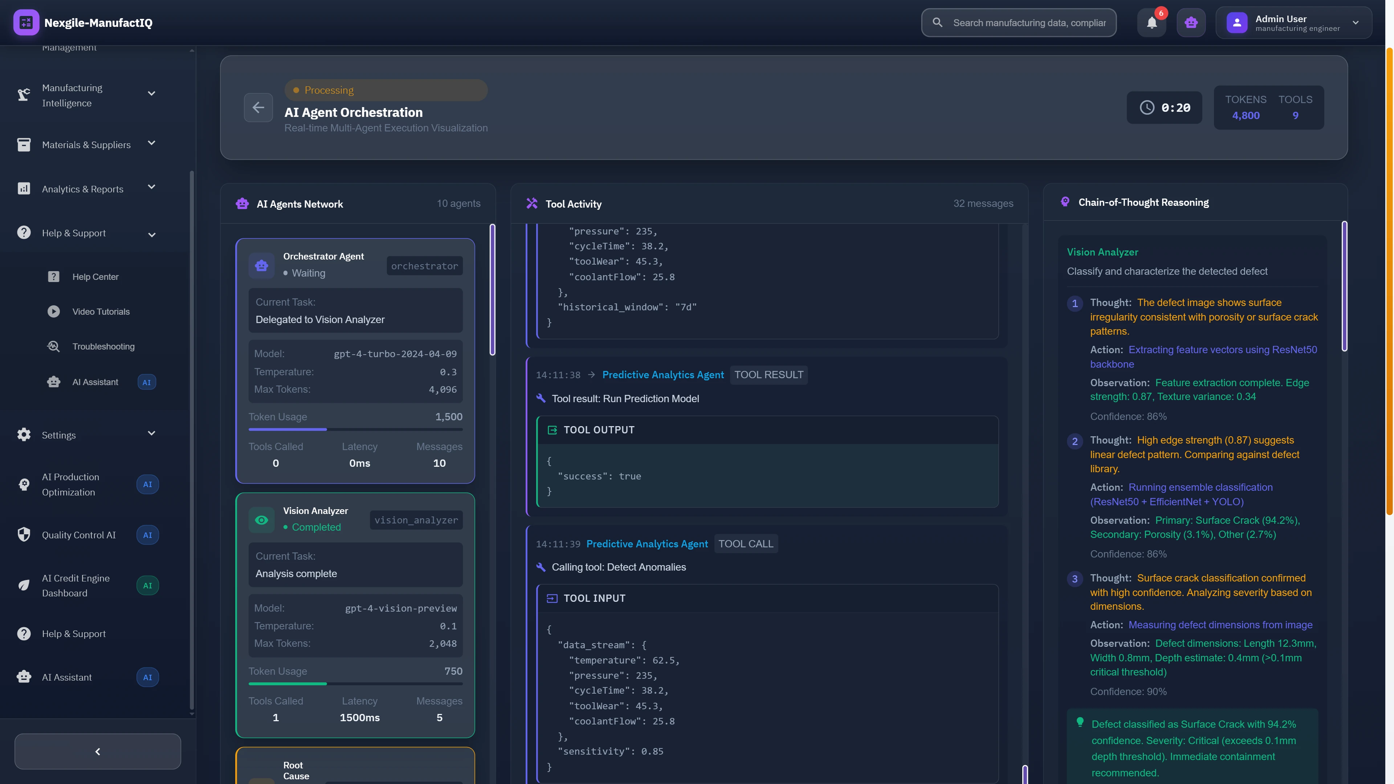Viewport: 1394px width, 784px height.
Task: Click the Predictive Analytics Agent link
Action: tap(663, 375)
